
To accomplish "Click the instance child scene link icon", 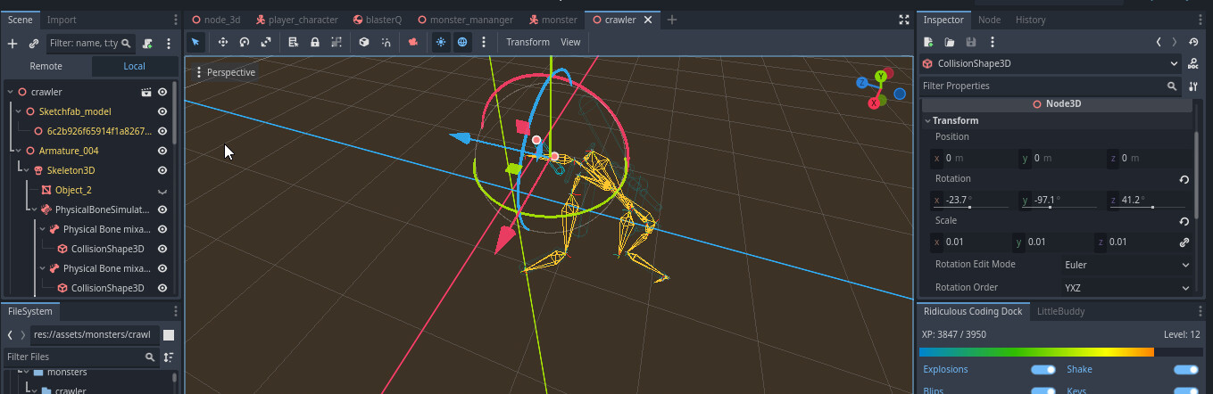I will [x=34, y=43].
